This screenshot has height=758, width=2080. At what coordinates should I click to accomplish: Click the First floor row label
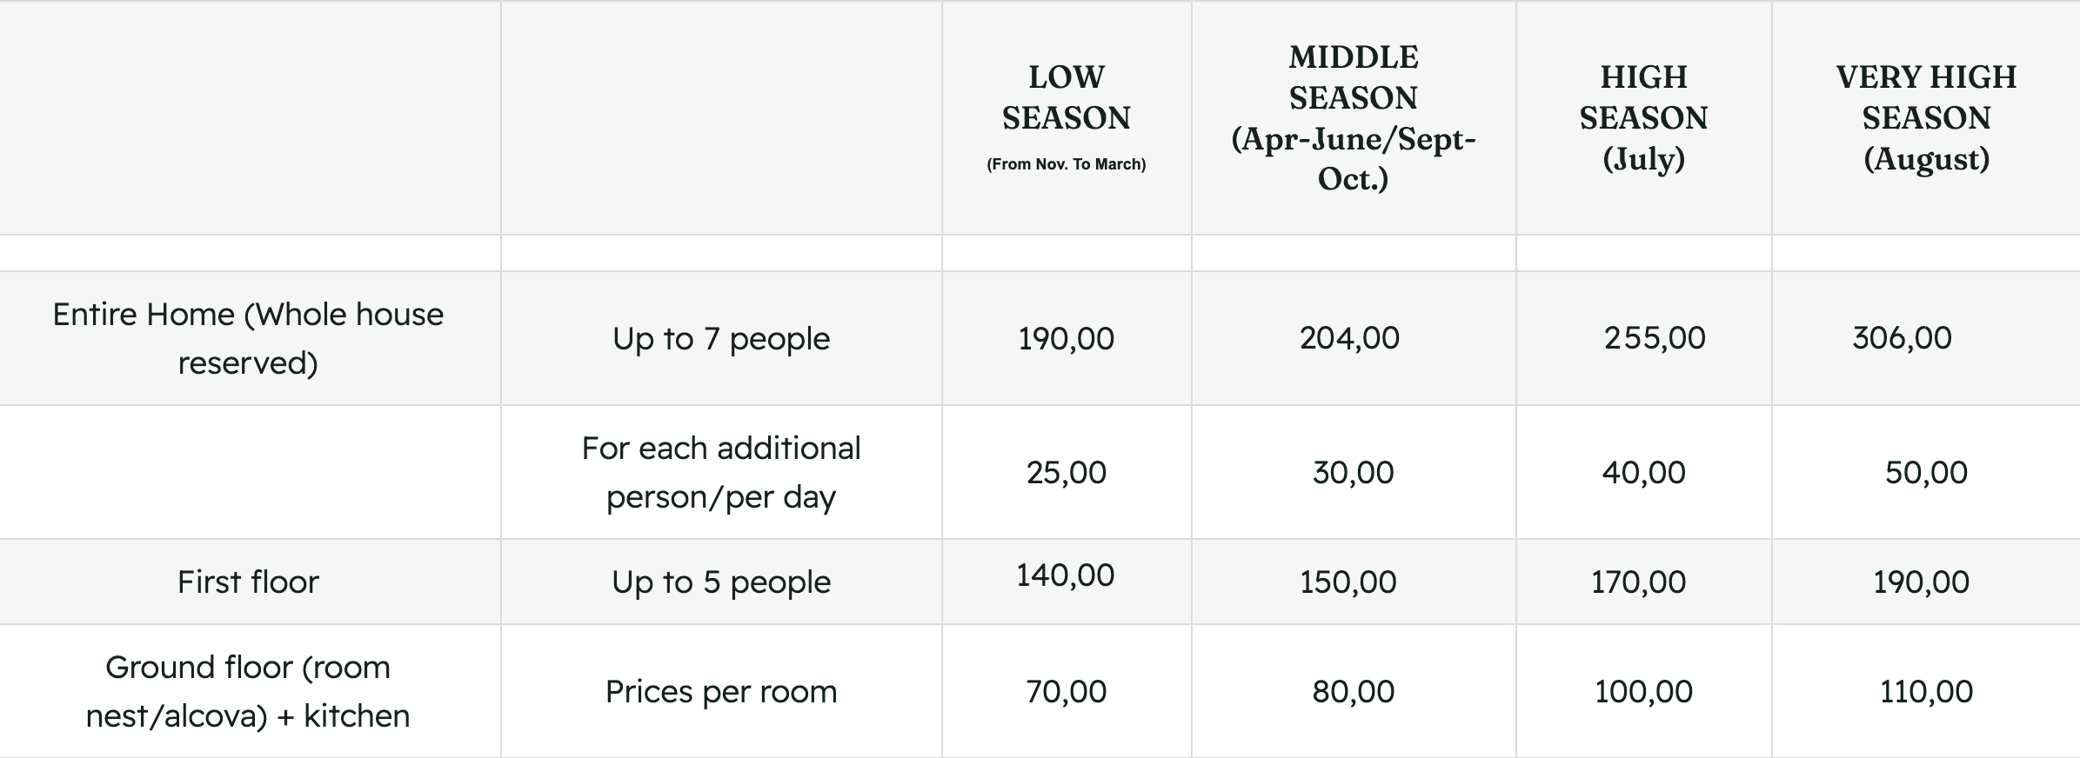[x=248, y=582]
